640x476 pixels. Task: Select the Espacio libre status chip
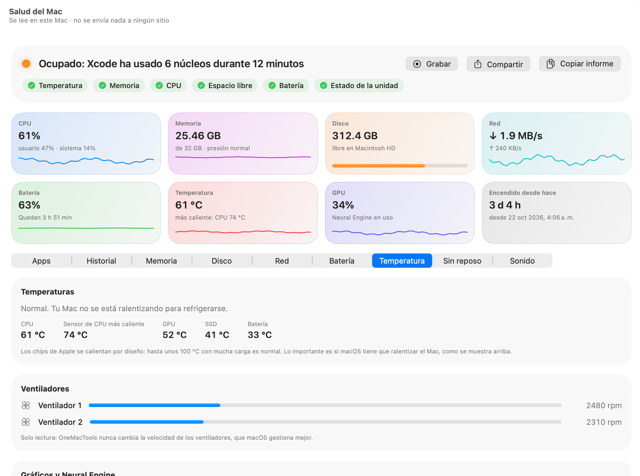pos(225,86)
